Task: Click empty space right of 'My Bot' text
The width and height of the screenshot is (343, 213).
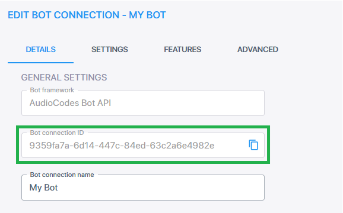Action: click(x=160, y=188)
